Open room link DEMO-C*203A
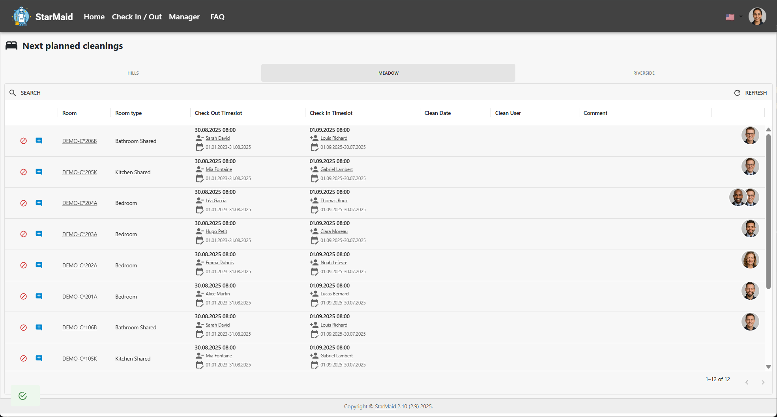This screenshot has height=417, width=777. tap(80, 234)
